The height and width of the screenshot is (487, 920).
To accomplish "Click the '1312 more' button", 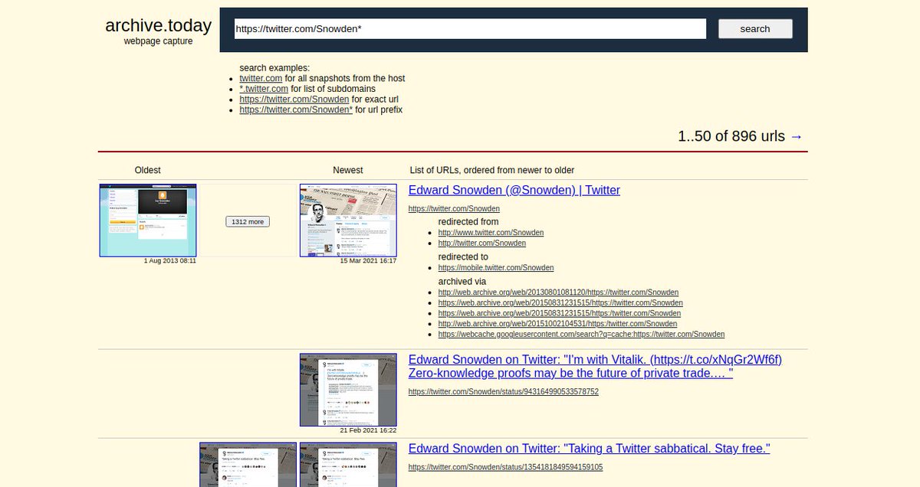I will (x=248, y=221).
